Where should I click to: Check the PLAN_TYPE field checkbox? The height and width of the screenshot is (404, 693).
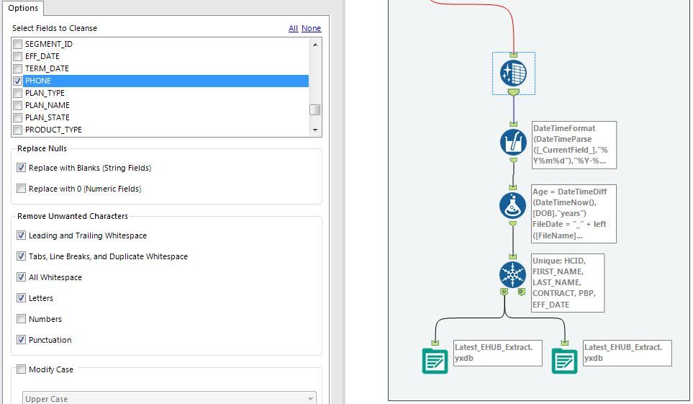tap(18, 94)
